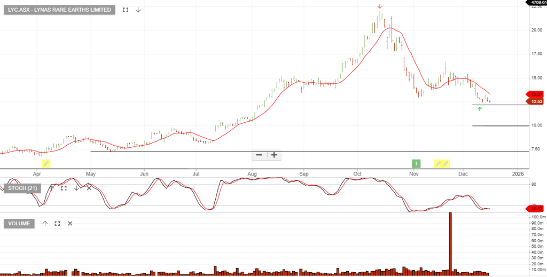The height and width of the screenshot is (277, 547).
Task: Click the red sell arrow above October peak
Action: point(379,7)
